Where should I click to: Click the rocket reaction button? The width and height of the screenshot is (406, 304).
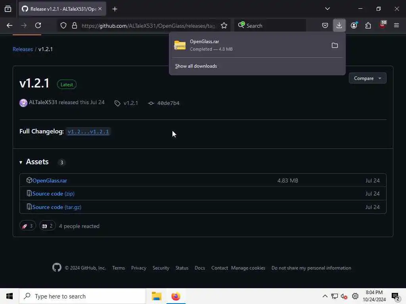pos(27,226)
